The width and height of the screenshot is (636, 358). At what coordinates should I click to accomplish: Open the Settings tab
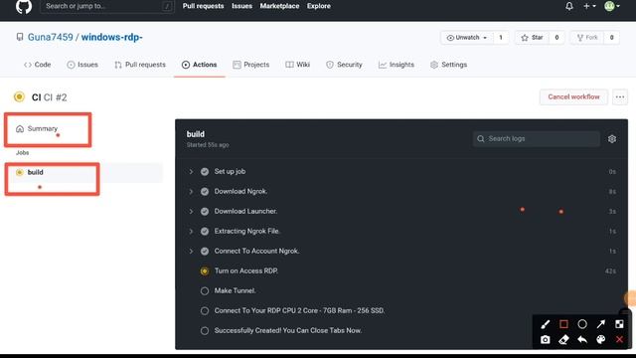point(448,65)
